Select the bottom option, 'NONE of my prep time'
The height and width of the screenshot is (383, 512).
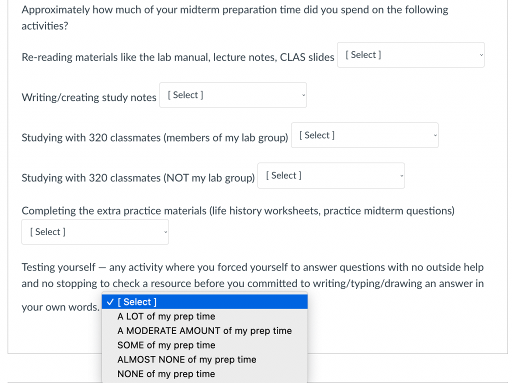click(204, 374)
